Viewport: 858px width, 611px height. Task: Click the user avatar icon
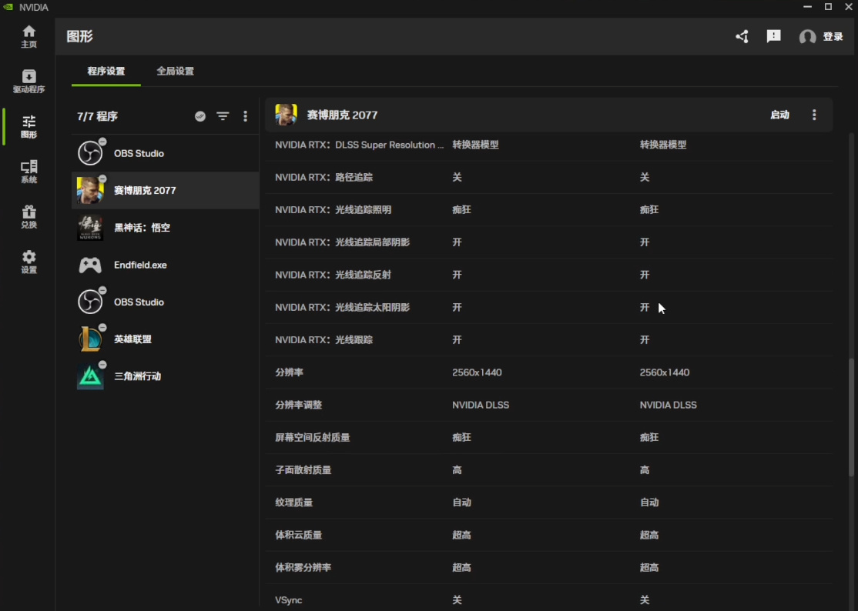click(807, 37)
